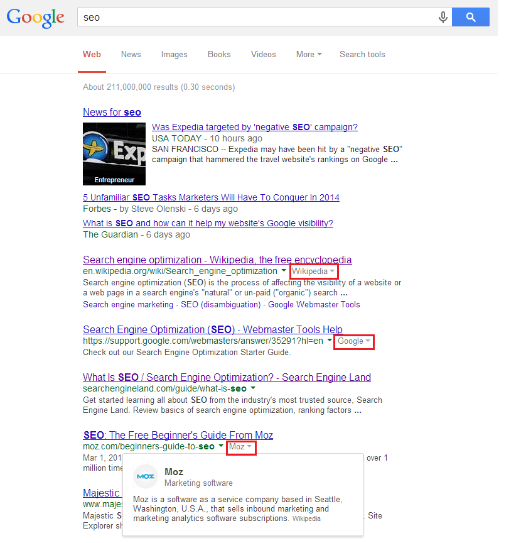Click the Wikipedia source link inside the Moz card

coord(306,518)
